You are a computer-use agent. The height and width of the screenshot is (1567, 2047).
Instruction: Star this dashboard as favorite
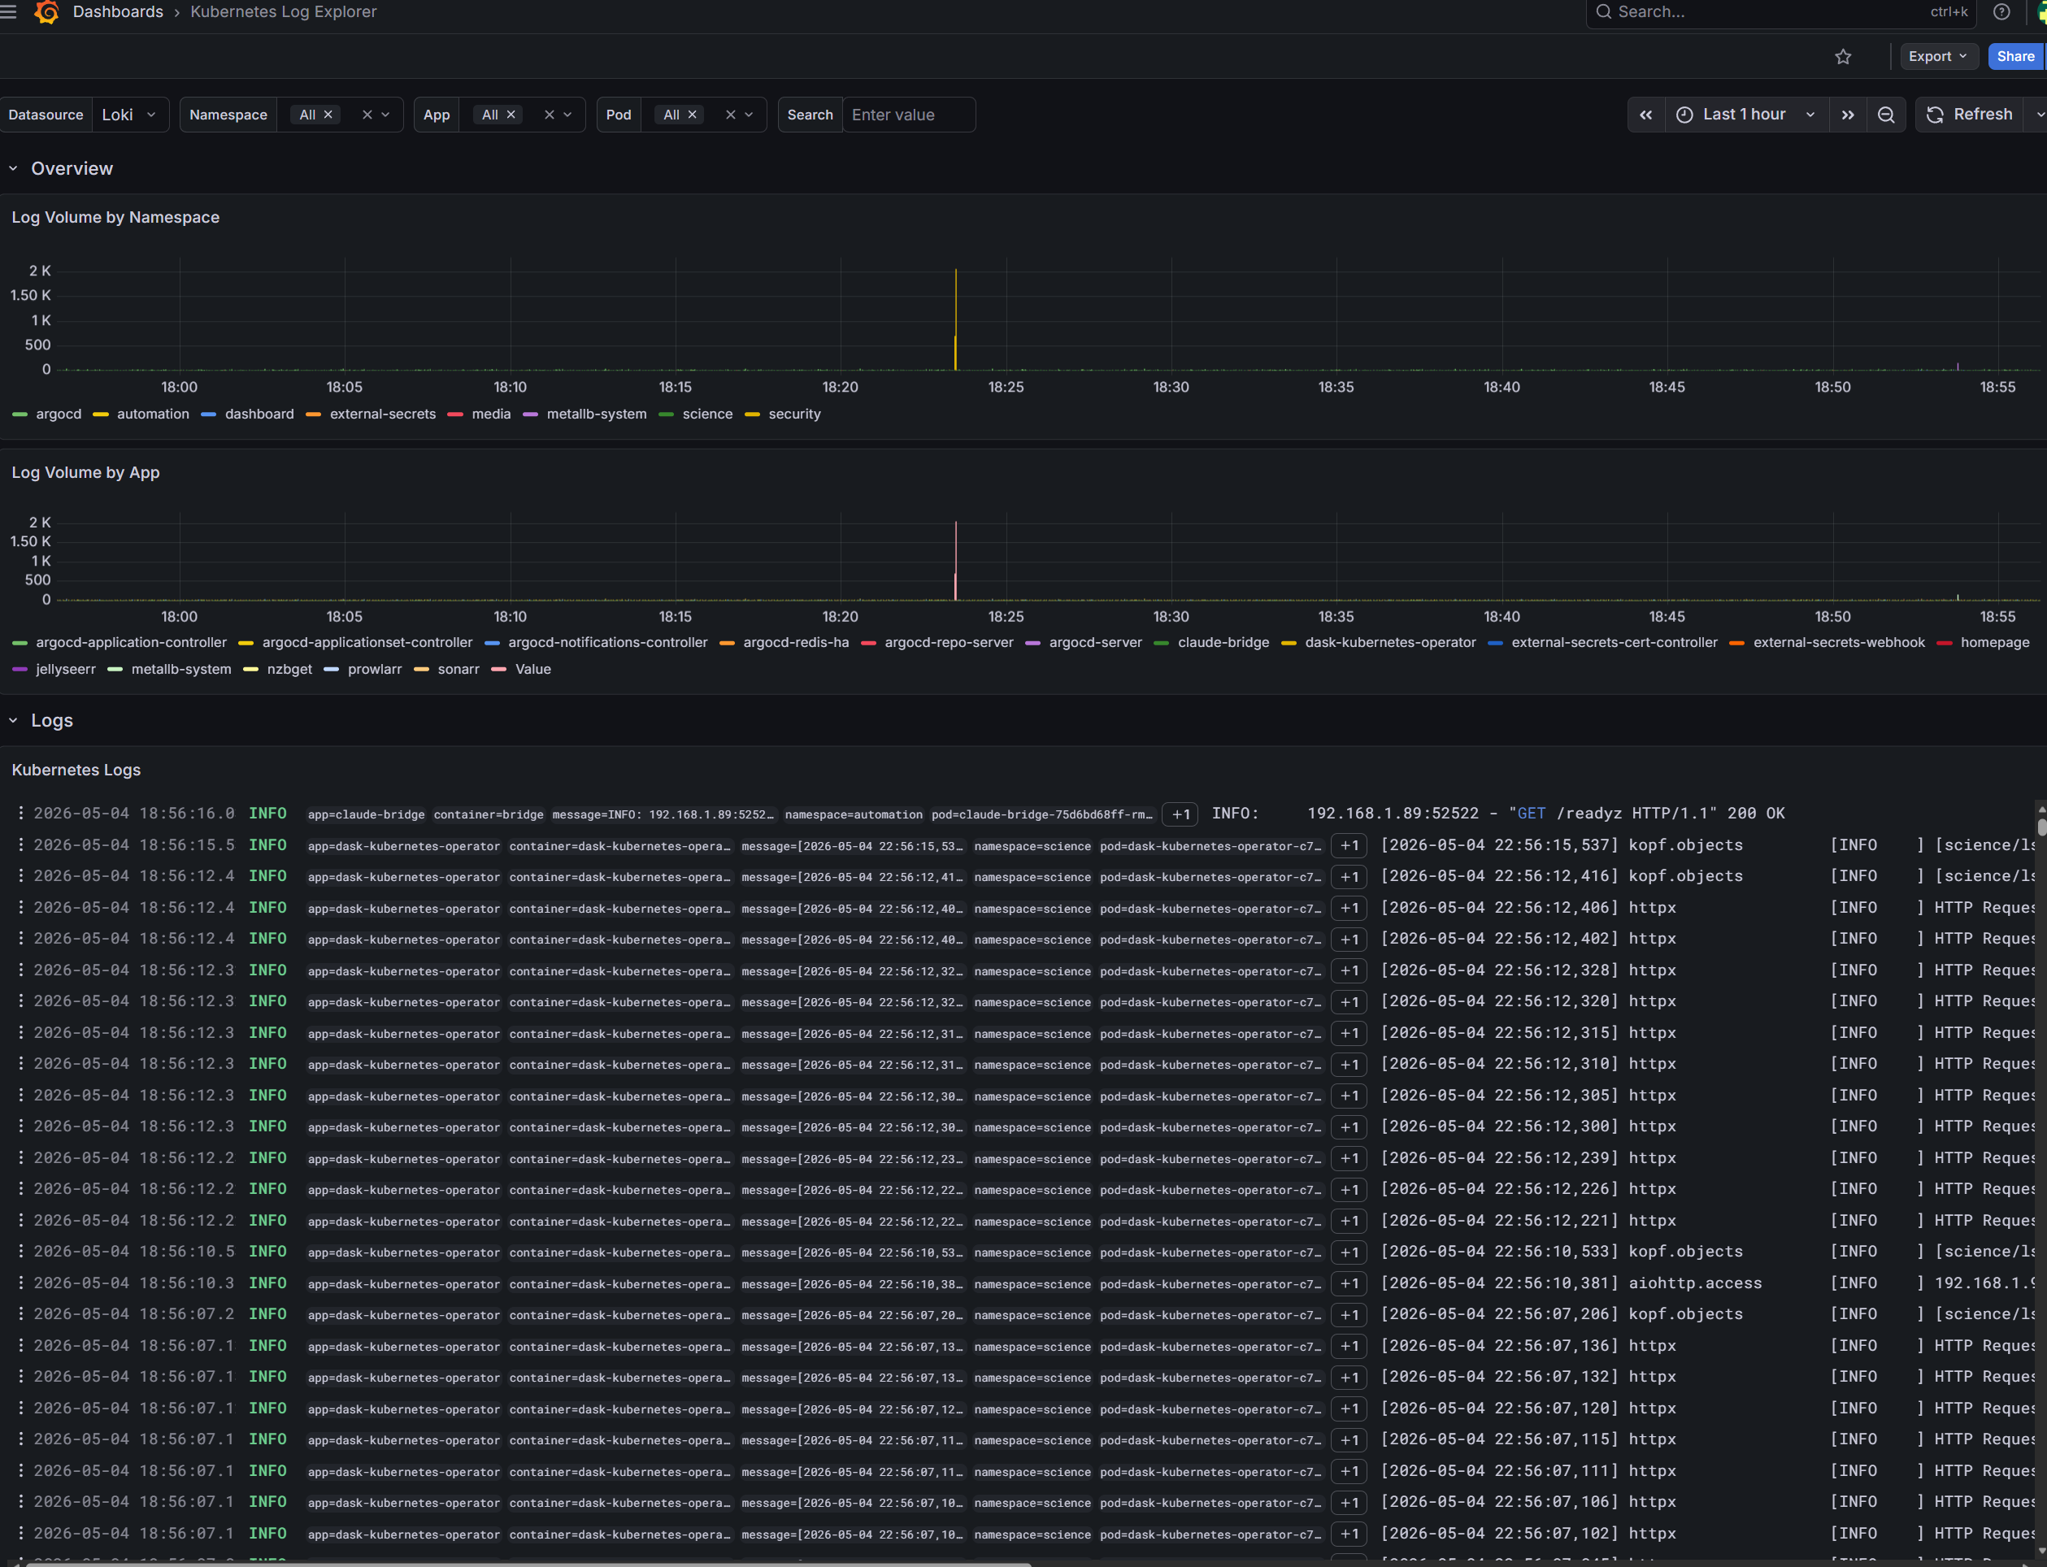(1843, 57)
